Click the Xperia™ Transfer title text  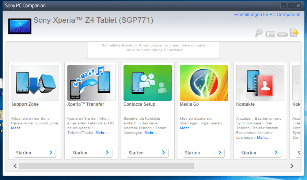[86, 104]
